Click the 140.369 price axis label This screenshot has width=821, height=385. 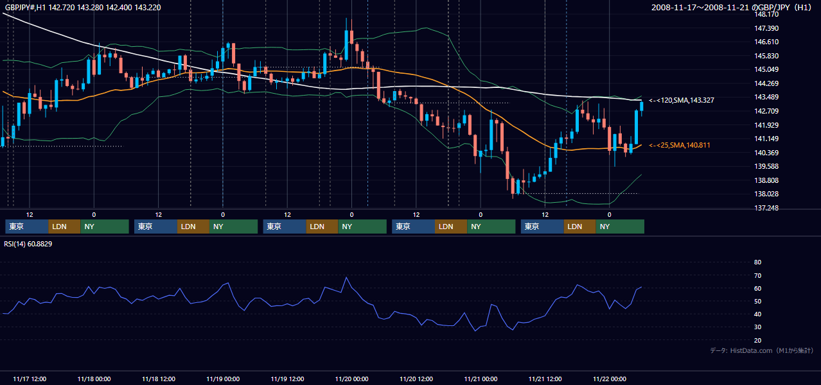[766, 153]
